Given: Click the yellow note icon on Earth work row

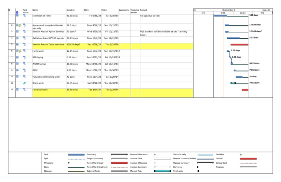Looking at the screenshot, I should (x=20, y=51).
